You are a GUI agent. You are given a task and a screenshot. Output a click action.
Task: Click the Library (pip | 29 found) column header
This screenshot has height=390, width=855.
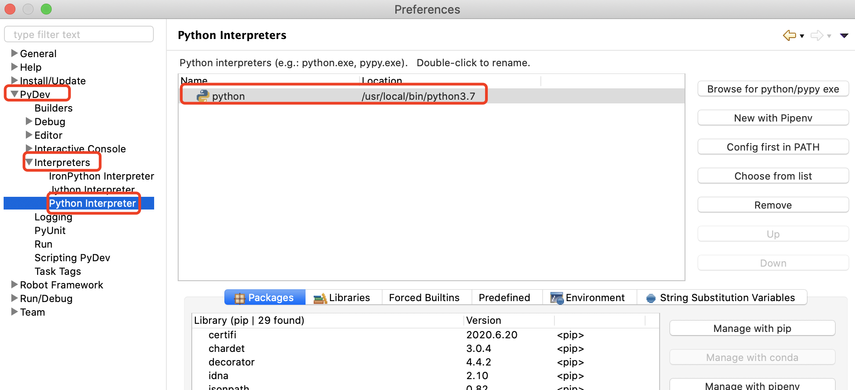pyautogui.click(x=327, y=320)
